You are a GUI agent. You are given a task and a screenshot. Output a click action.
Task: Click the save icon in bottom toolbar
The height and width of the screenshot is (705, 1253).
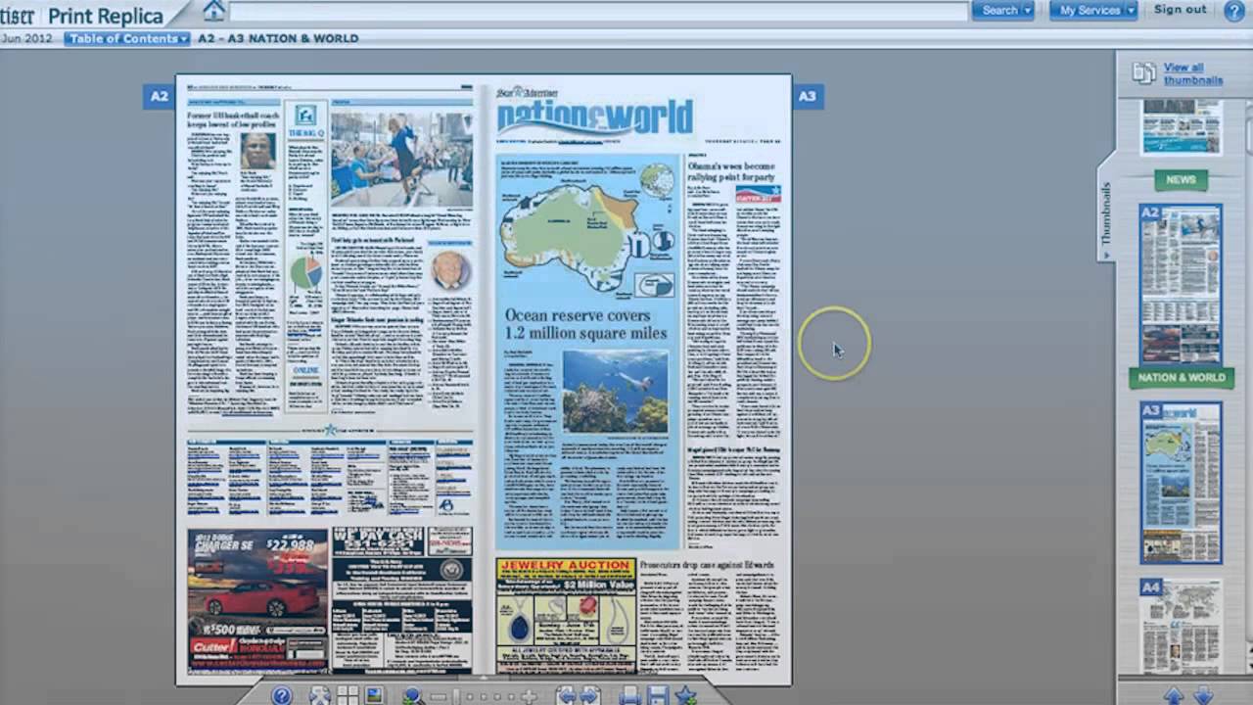tap(657, 695)
